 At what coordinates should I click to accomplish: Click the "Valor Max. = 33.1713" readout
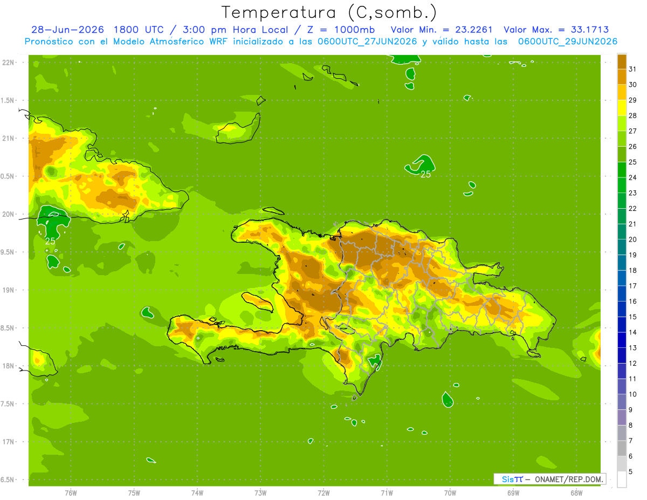point(556,30)
